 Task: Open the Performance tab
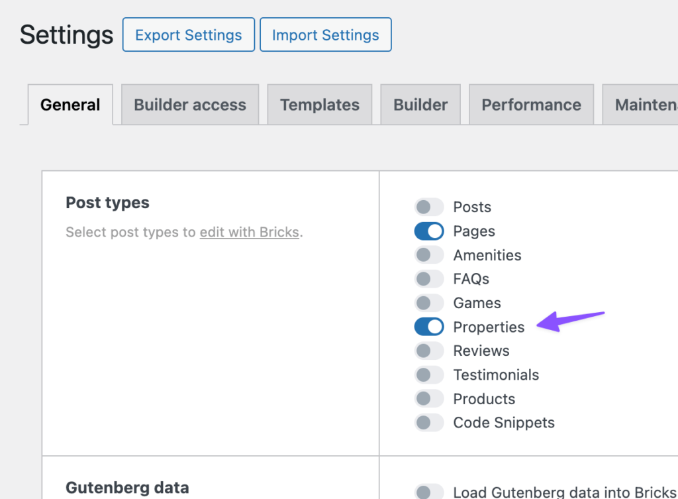tap(532, 105)
